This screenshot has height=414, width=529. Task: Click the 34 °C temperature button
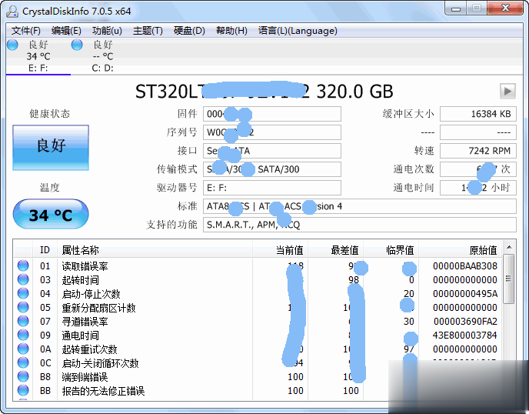(51, 215)
